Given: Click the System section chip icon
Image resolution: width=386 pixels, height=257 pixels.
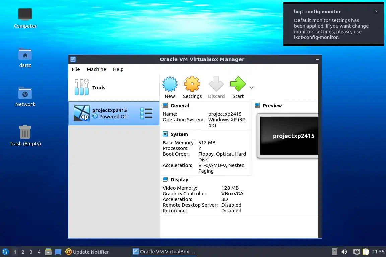Looking at the screenshot, I should 165,134.
